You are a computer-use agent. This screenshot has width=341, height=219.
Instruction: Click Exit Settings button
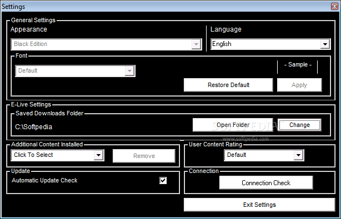pos(259,205)
